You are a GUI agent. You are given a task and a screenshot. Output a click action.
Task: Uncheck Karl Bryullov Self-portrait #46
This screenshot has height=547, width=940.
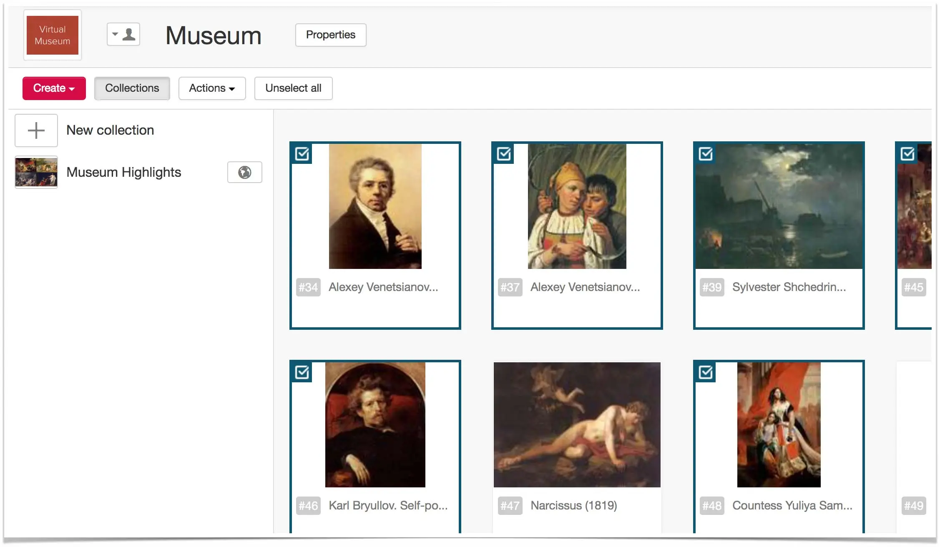click(x=302, y=372)
